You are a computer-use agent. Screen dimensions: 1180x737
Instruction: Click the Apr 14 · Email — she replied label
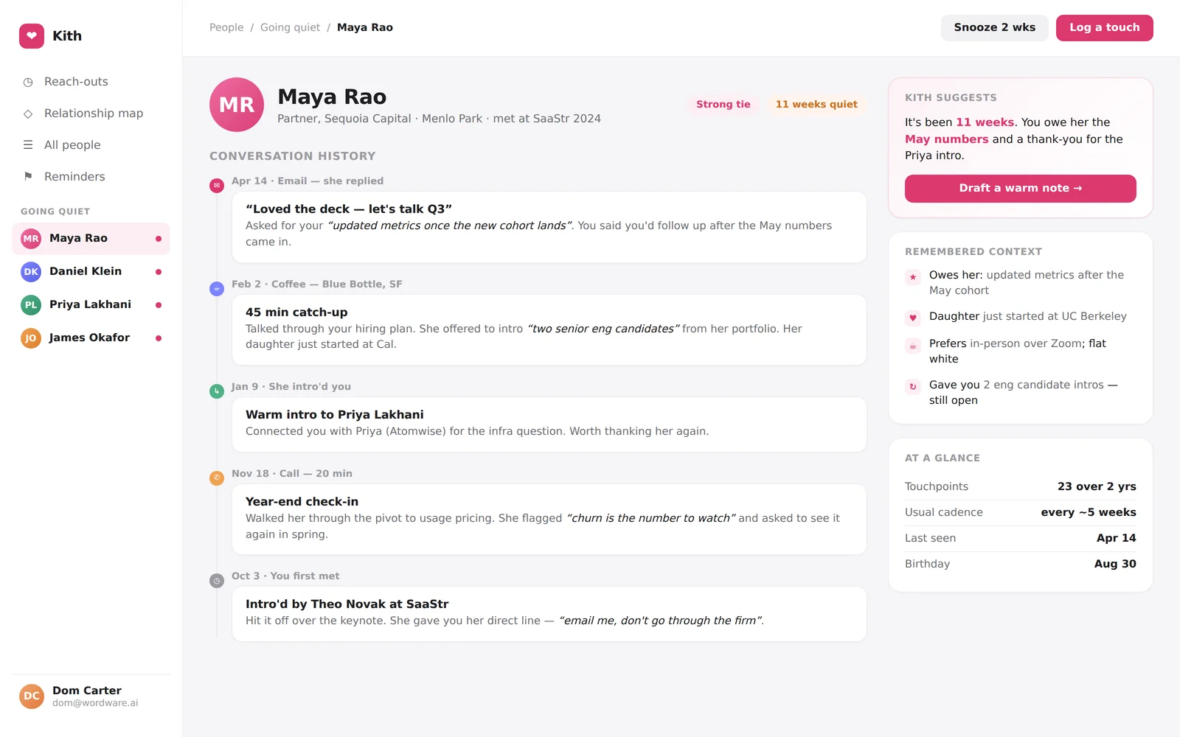click(308, 181)
